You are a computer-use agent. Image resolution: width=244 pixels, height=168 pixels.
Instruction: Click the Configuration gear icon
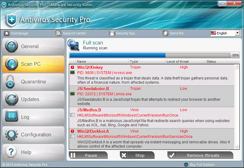point(11,134)
